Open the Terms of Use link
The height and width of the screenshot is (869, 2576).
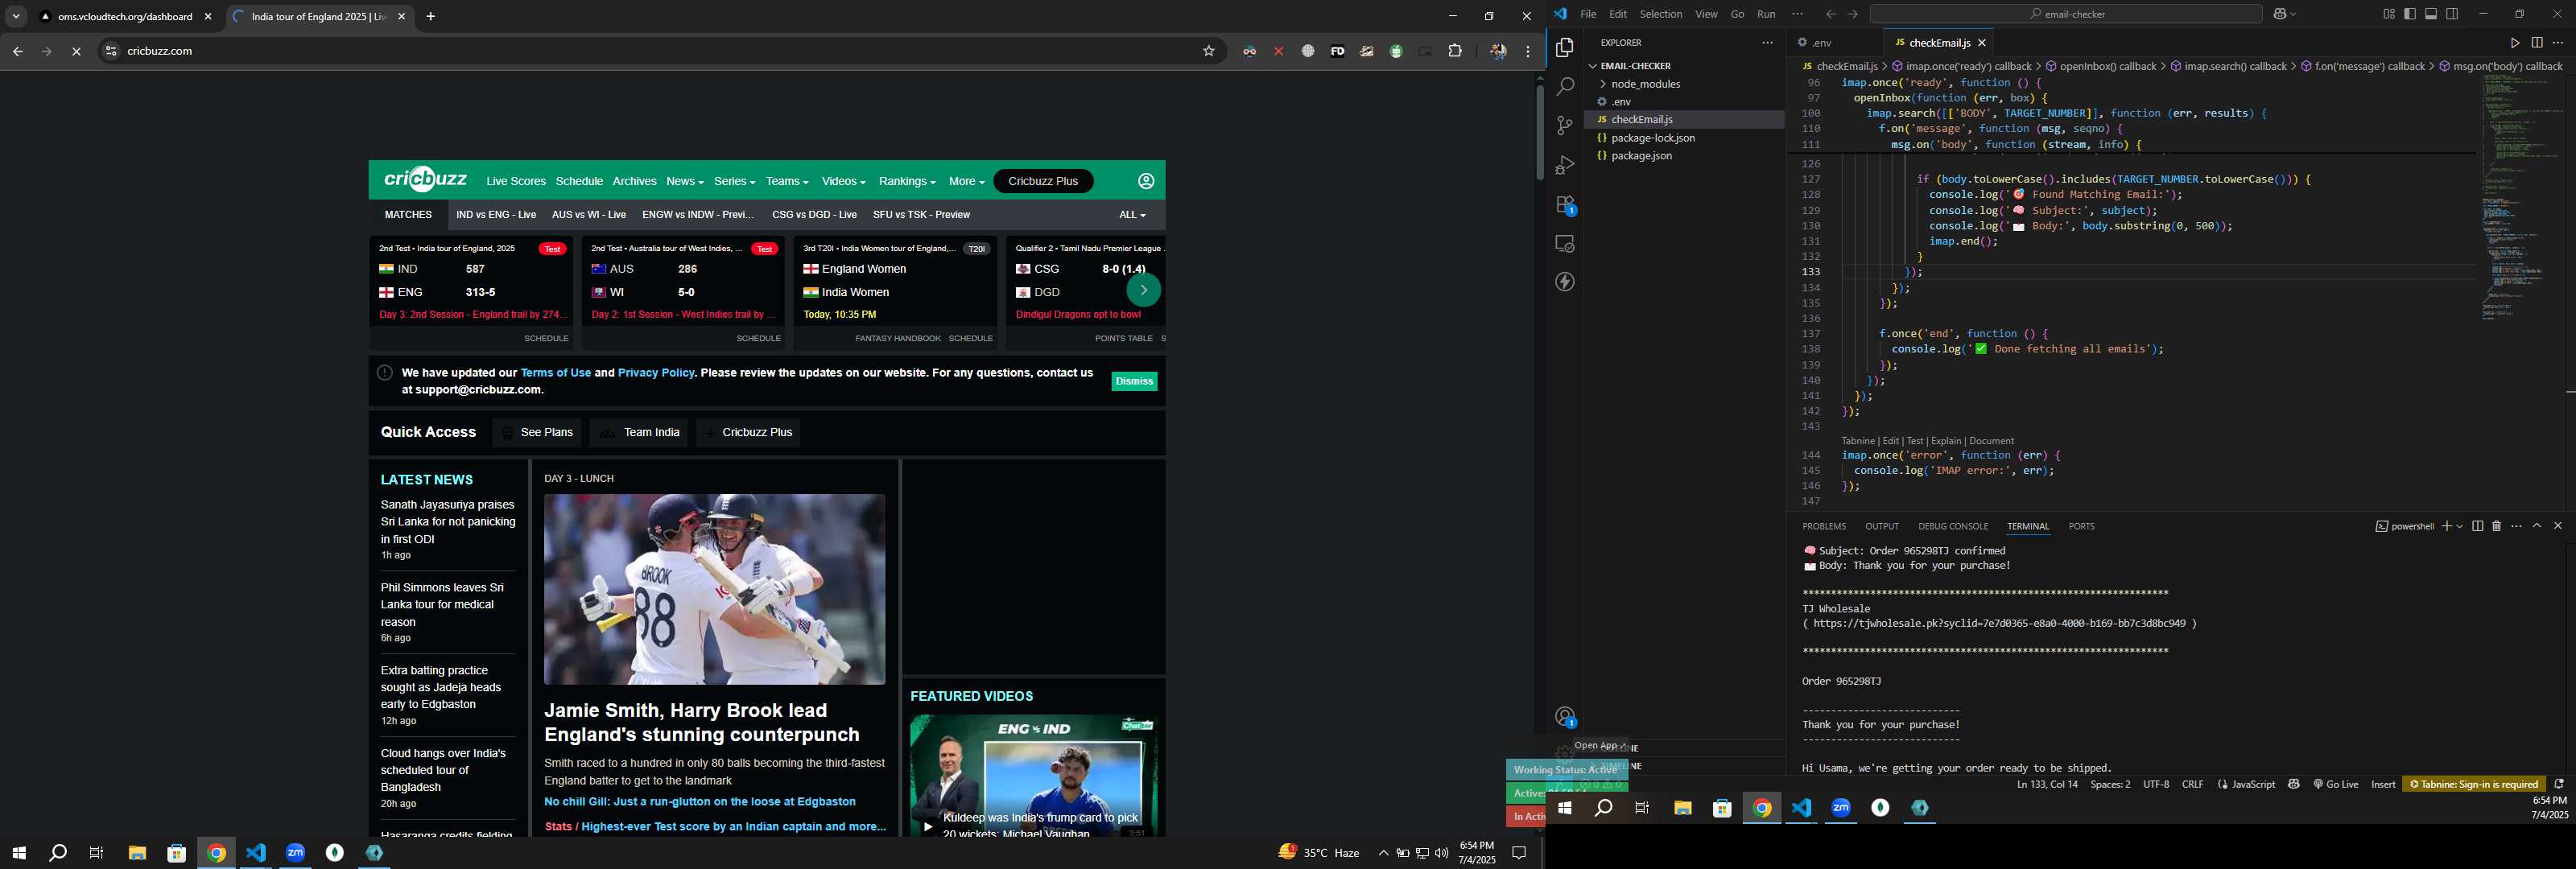tap(555, 373)
